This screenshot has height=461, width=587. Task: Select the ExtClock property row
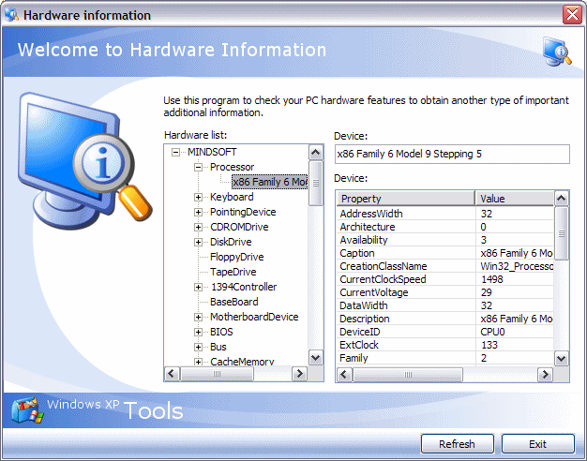coord(445,345)
